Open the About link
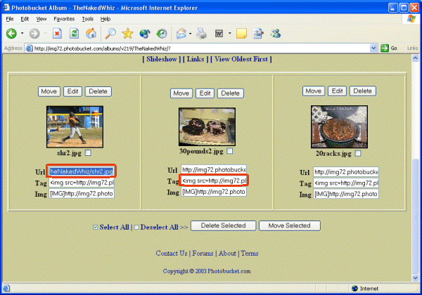The image size is (422, 295). coord(227,254)
